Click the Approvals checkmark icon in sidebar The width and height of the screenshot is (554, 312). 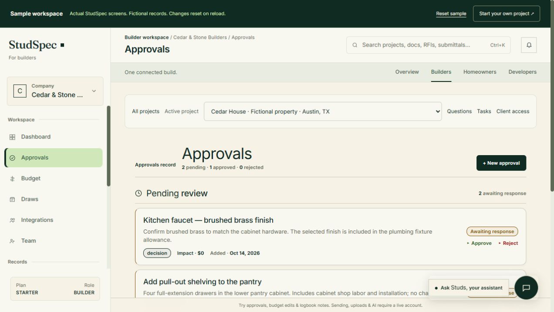pyautogui.click(x=12, y=158)
